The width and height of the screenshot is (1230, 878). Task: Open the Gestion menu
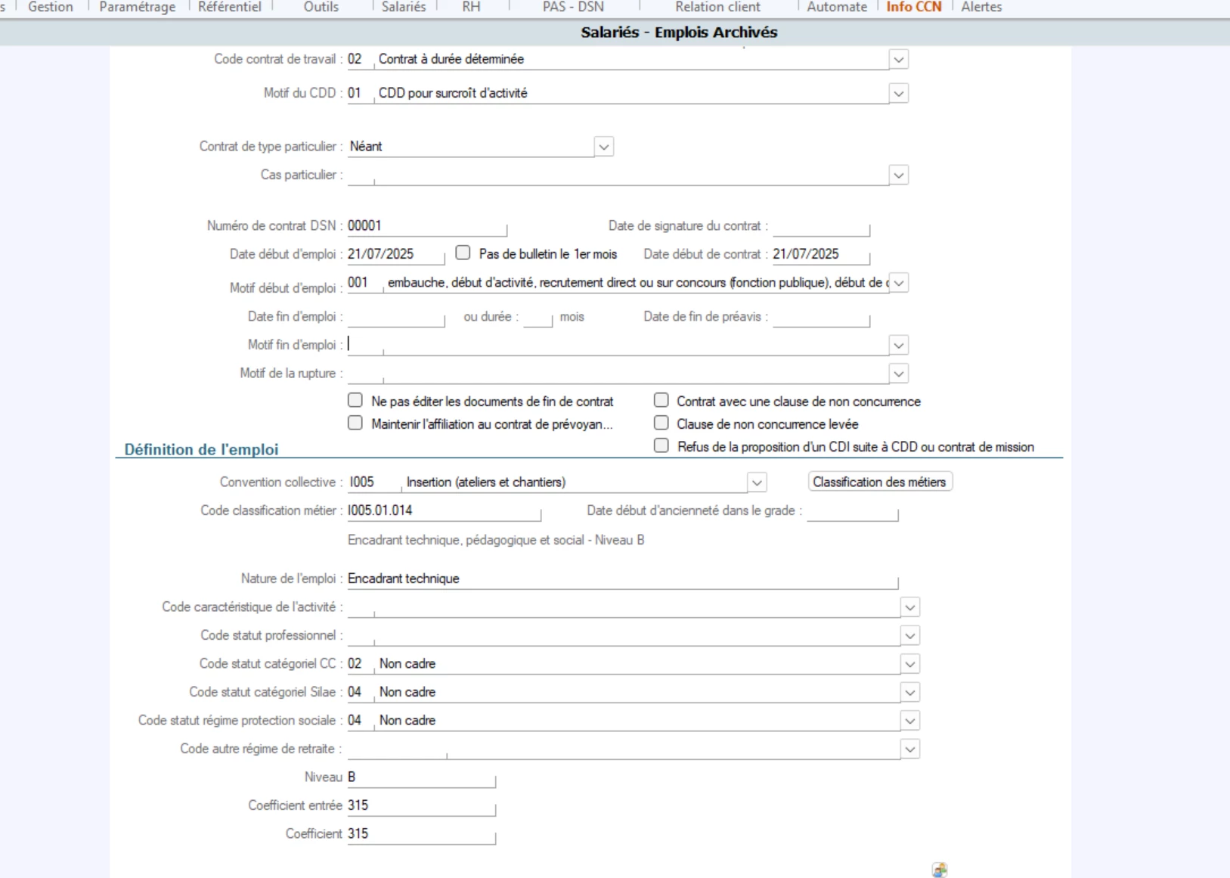[51, 7]
